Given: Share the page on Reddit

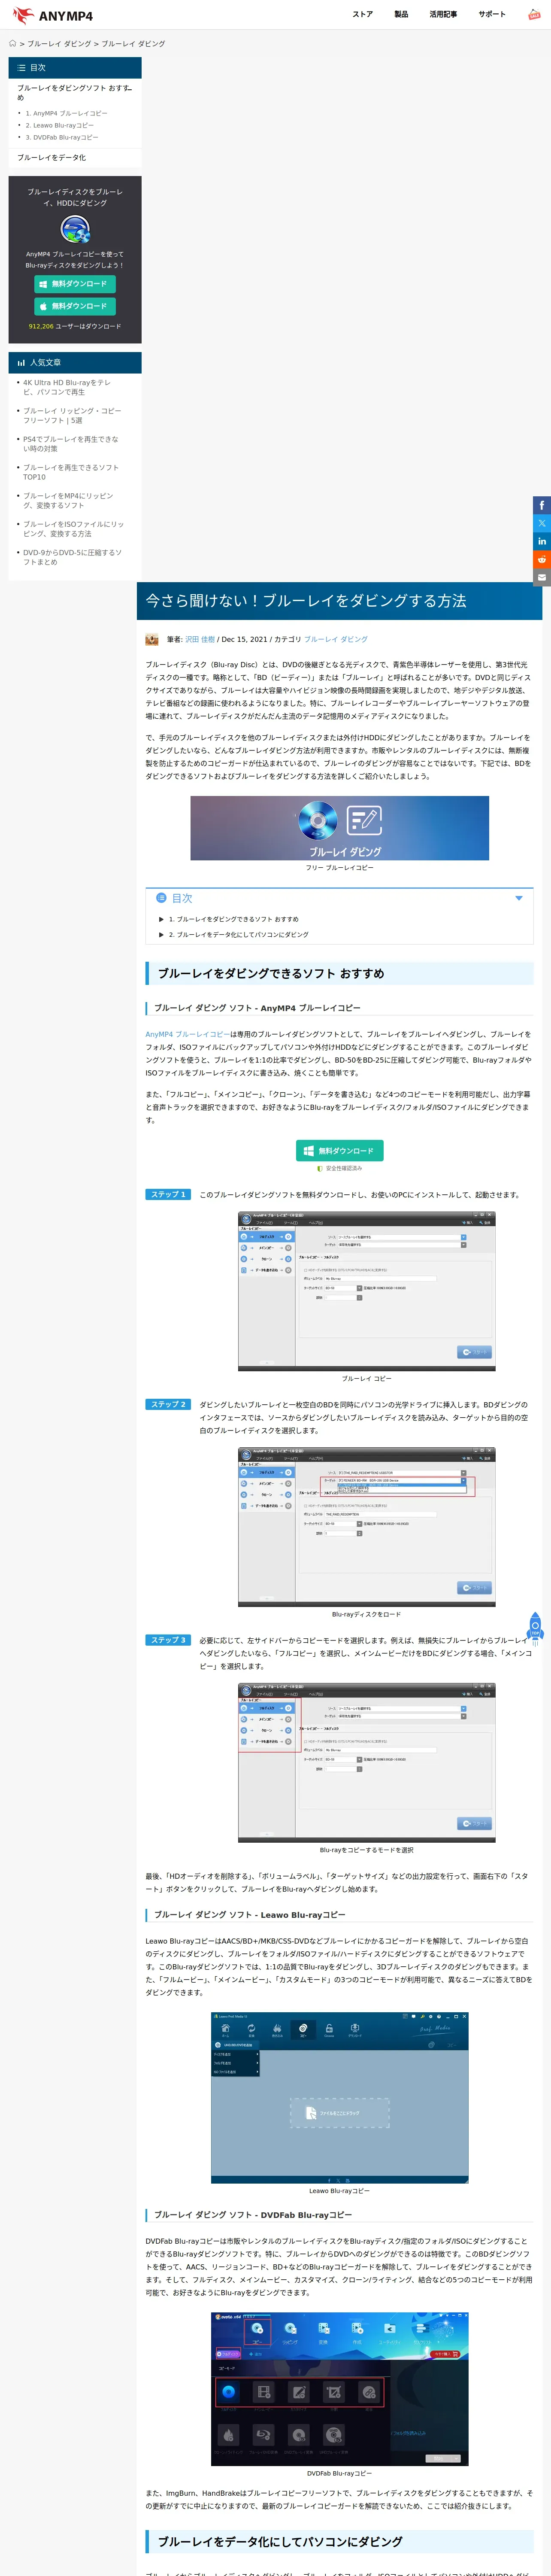Looking at the screenshot, I should pos(542,559).
